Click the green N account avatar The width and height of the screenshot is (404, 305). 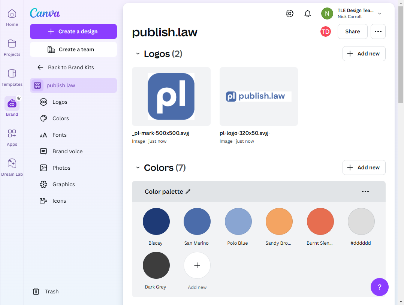pos(327,13)
